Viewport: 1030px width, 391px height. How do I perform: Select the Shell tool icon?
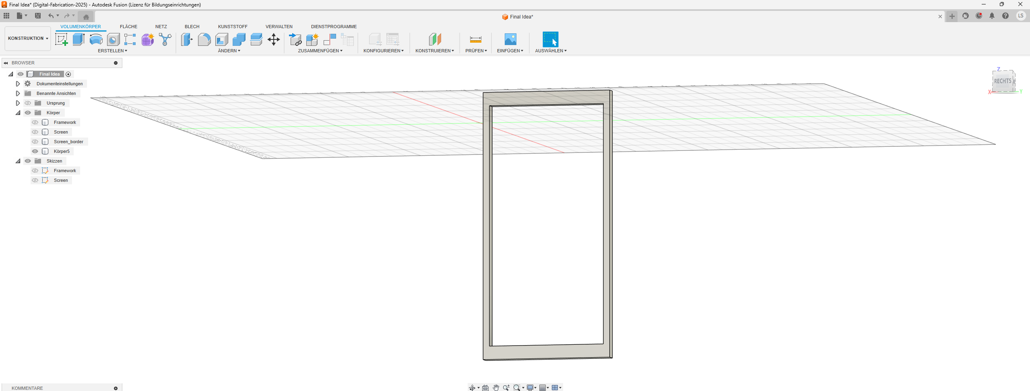point(221,39)
